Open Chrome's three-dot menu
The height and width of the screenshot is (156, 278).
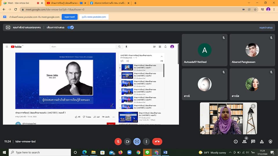point(275,9)
